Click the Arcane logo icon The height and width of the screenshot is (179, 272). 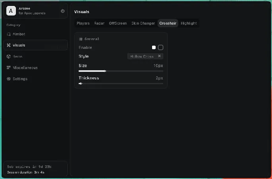click(x=11, y=11)
